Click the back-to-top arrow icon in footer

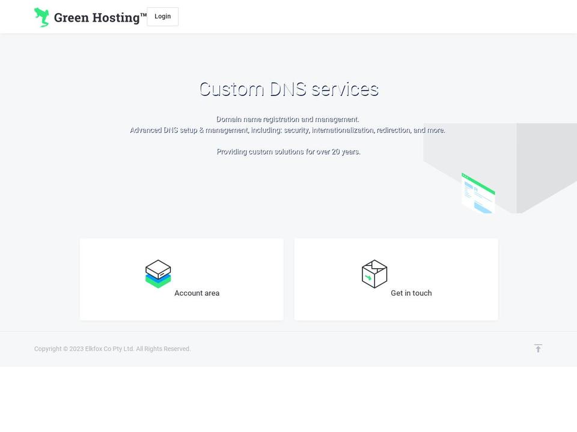[x=538, y=348]
